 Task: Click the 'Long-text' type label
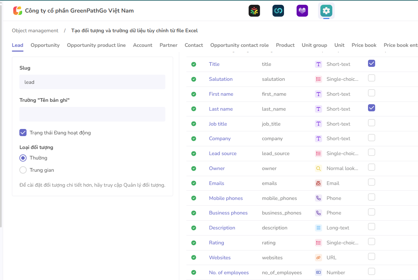338,228
